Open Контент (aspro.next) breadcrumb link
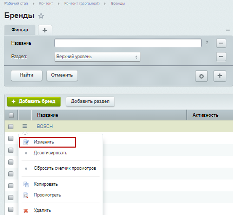 click(82, 4)
